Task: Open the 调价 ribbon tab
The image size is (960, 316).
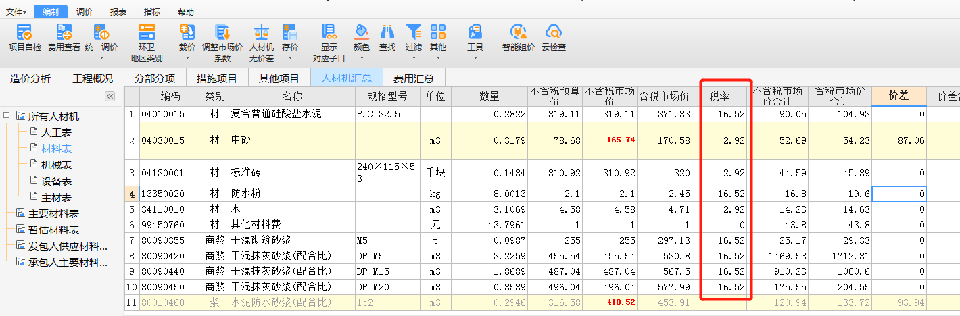Action: point(85,11)
